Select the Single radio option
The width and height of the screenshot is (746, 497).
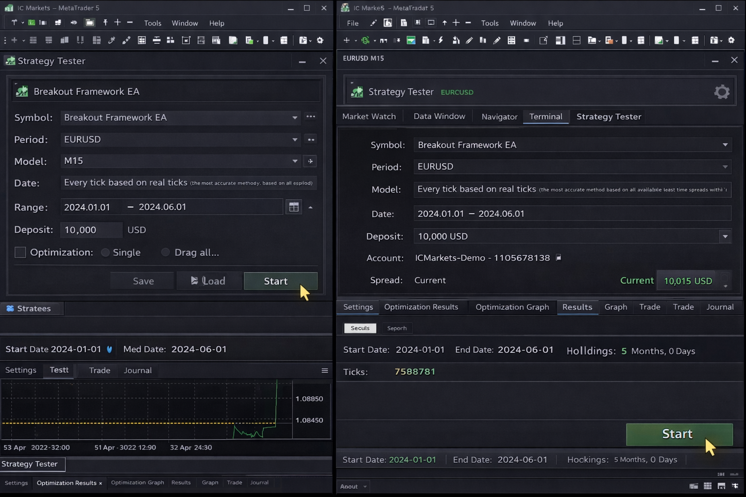pos(105,252)
